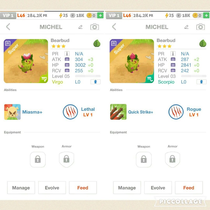Go back using left screen chevron

tap(8, 27)
